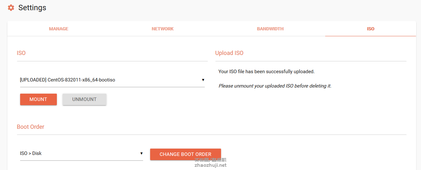Viewport: 421px width, 170px height.
Task: Switch to the MANAGE tab
Action: (x=59, y=29)
